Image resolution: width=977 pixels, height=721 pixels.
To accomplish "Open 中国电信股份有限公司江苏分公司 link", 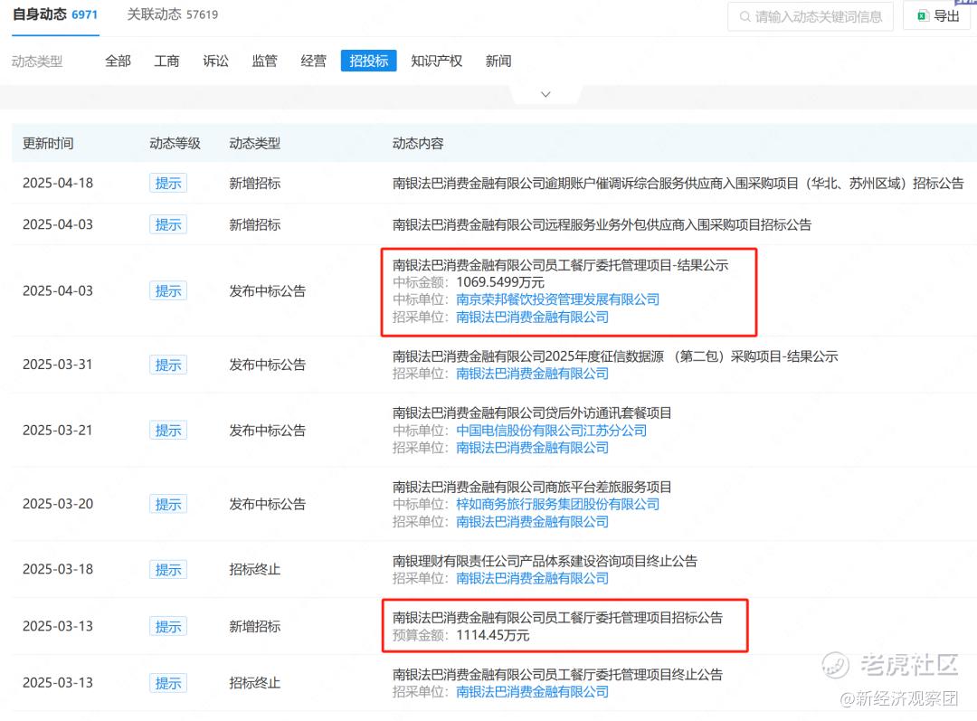I will click(552, 431).
